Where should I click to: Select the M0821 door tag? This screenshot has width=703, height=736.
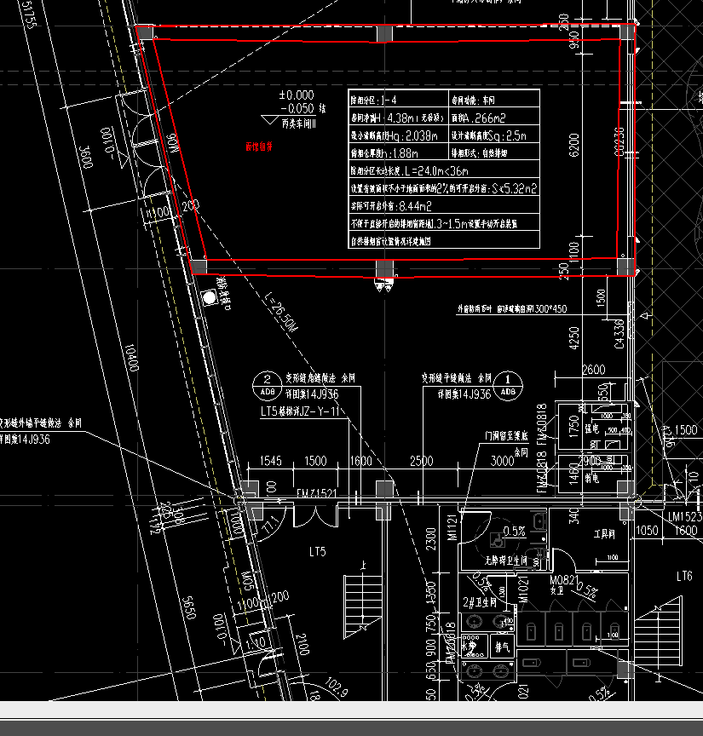click(x=567, y=581)
